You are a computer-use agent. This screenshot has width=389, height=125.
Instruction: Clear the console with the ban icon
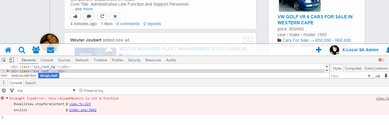tap(4, 91)
